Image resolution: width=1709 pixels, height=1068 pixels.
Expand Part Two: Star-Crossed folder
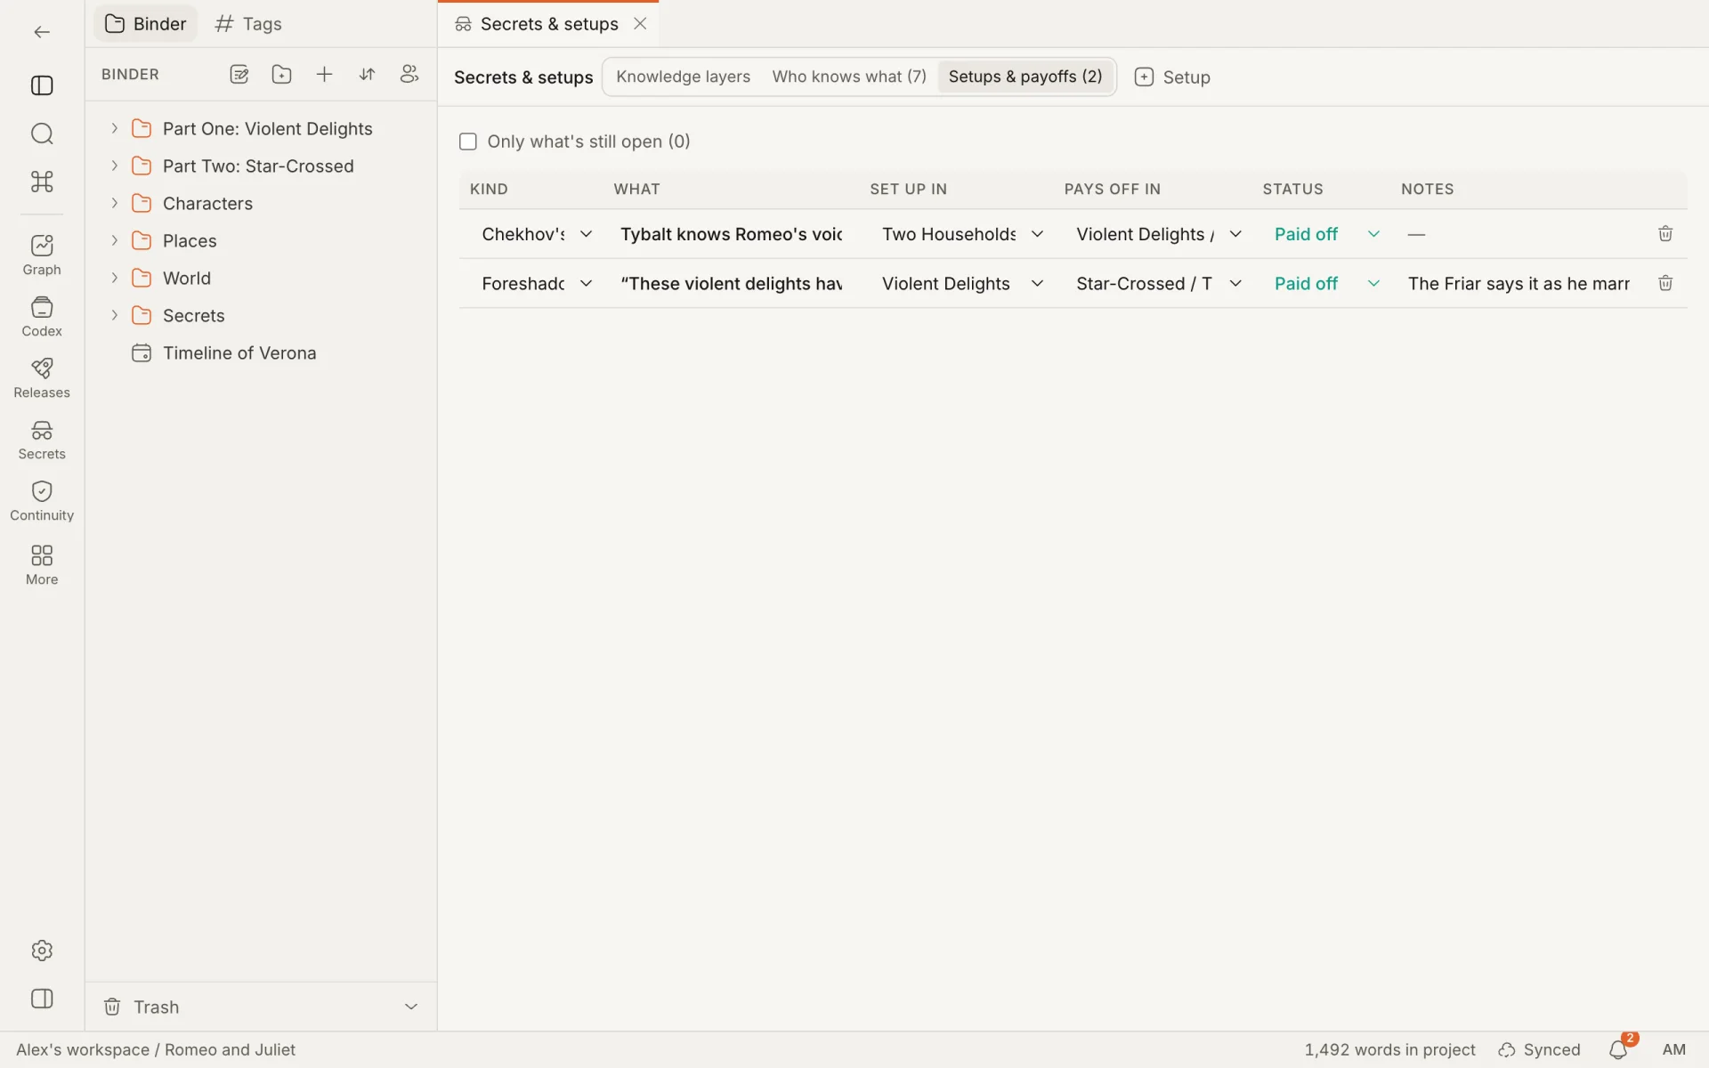pyautogui.click(x=115, y=166)
